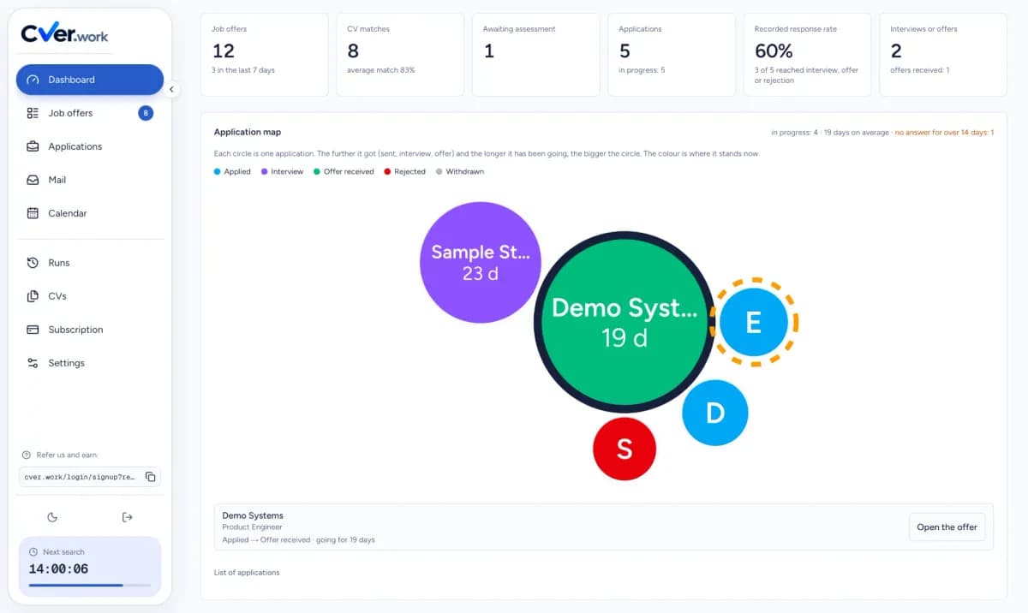Open the CVs page

pos(90,296)
